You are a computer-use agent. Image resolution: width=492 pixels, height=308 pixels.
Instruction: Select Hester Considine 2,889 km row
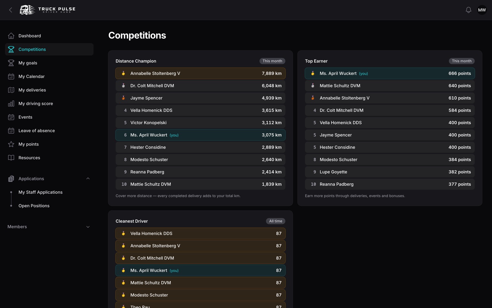coord(200,147)
